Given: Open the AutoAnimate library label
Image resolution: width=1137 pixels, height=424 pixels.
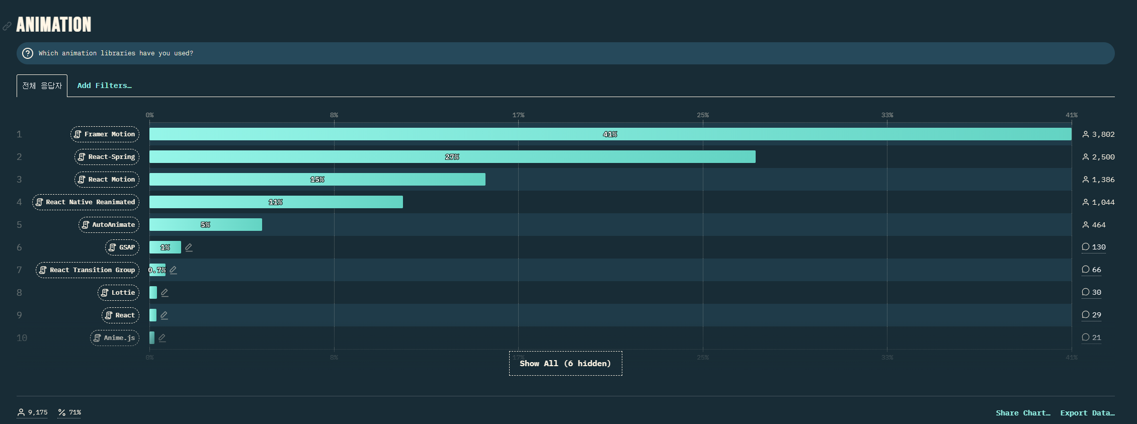Looking at the screenshot, I should pyautogui.click(x=109, y=225).
